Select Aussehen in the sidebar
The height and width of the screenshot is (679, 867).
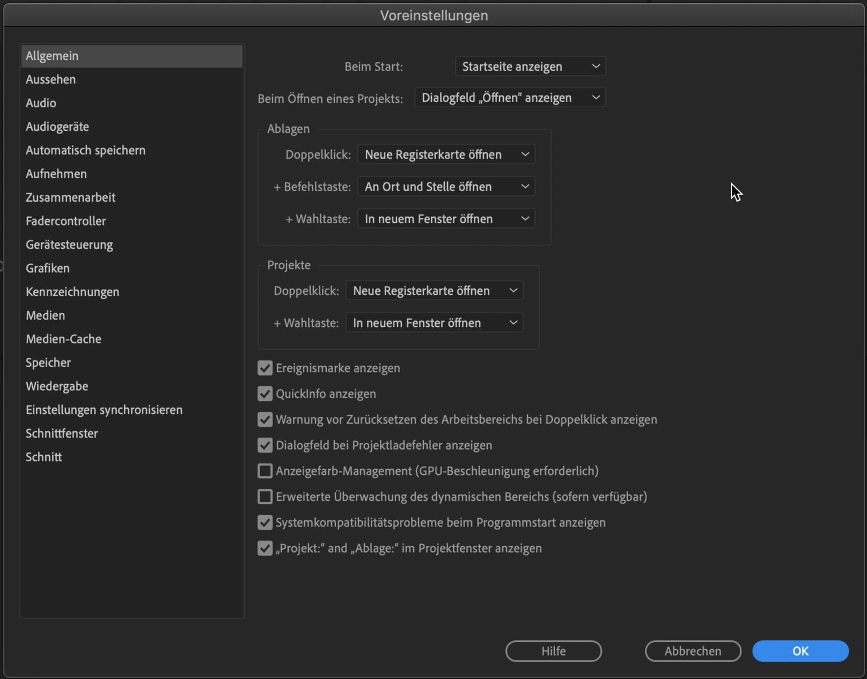pyautogui.click(x=51, y=79)
